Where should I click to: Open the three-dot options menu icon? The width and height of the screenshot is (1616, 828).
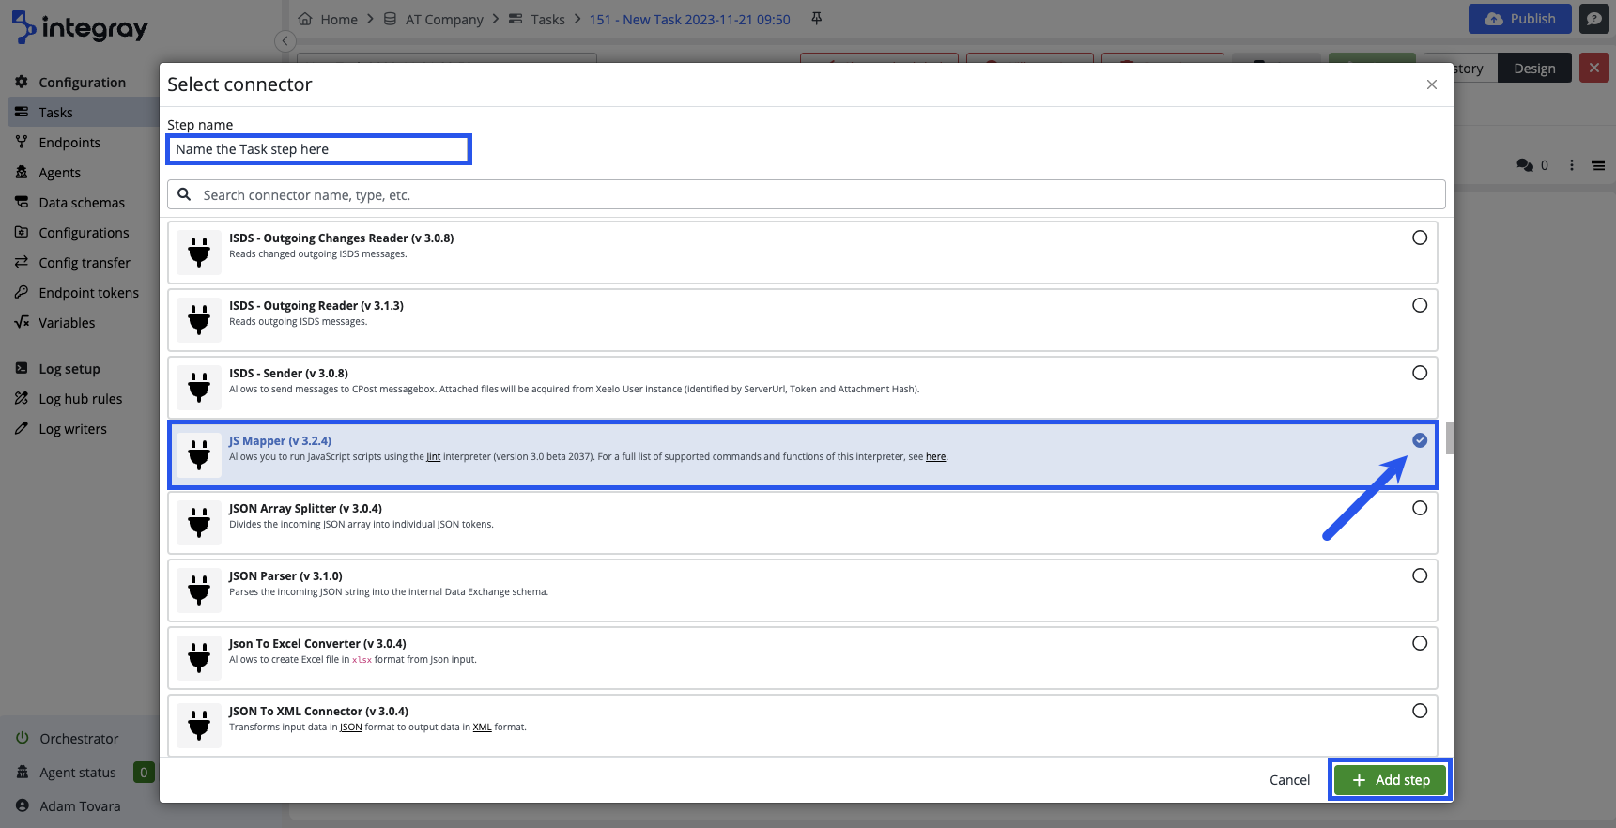coord(1571,165)
